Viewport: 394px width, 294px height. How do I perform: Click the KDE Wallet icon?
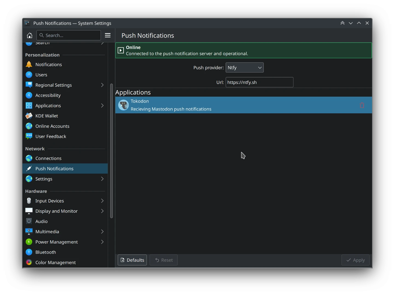(x=29, y=116)
